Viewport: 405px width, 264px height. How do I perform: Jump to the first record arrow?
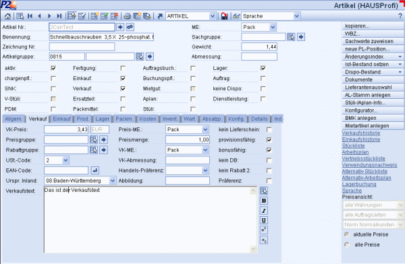pyautogui.click(x=30, y=16)
